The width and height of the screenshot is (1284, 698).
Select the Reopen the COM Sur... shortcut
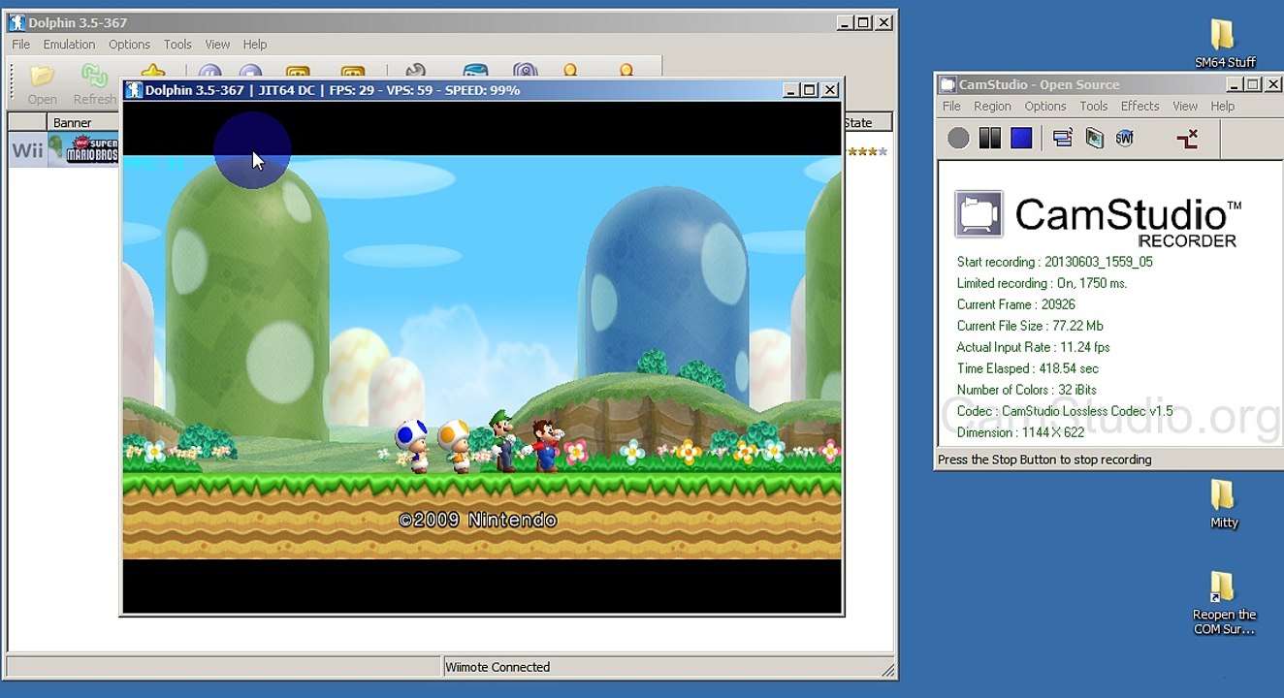[1224, 603]
